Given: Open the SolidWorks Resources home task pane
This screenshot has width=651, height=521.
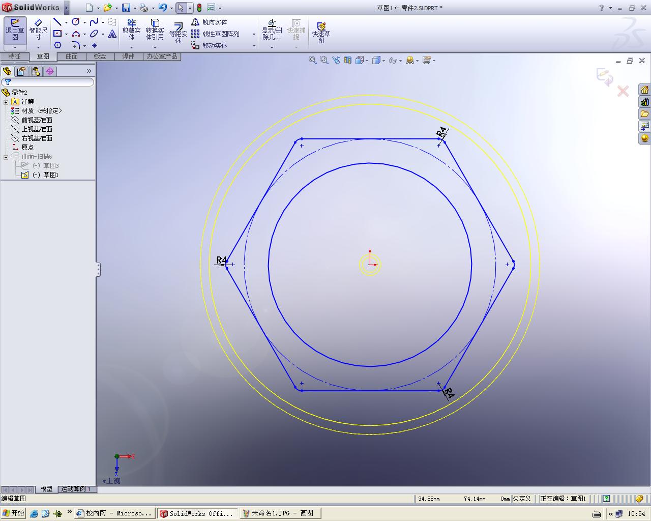Looking at the screenshot, I should pos(644,90).
